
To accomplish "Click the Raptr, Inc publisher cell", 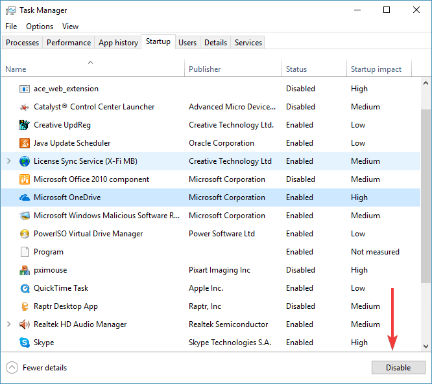I will [x=205, y=306].
